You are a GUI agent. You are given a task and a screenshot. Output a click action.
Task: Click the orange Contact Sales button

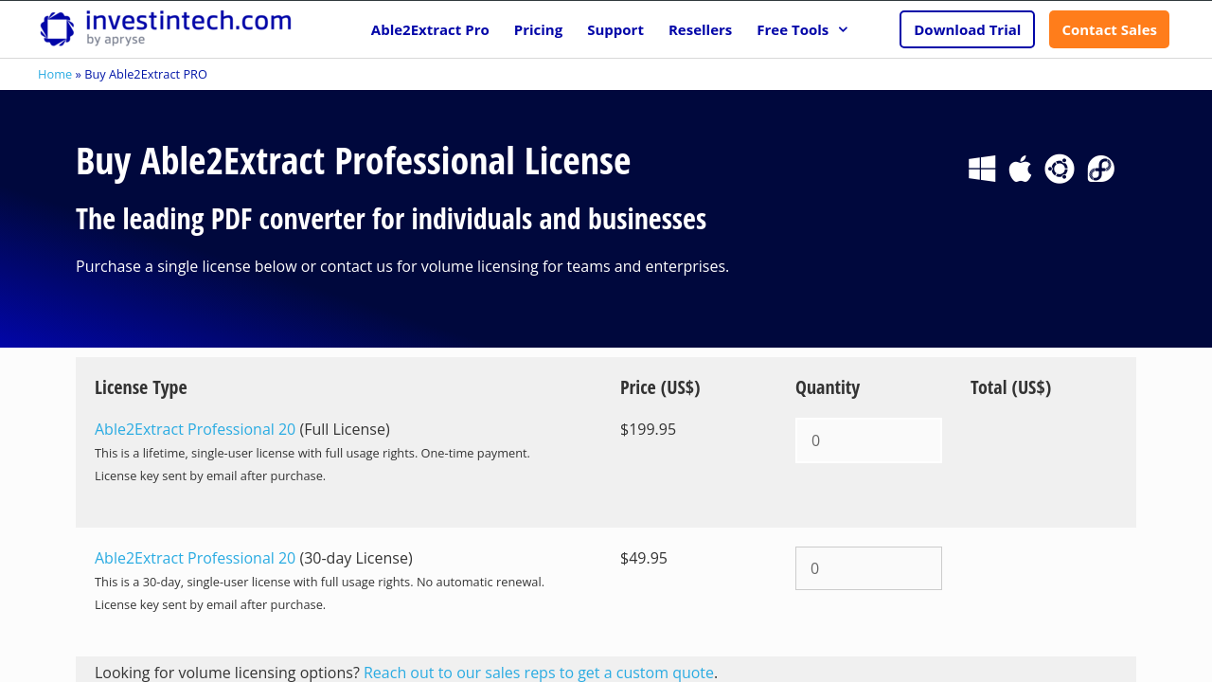coord(1109,29)
